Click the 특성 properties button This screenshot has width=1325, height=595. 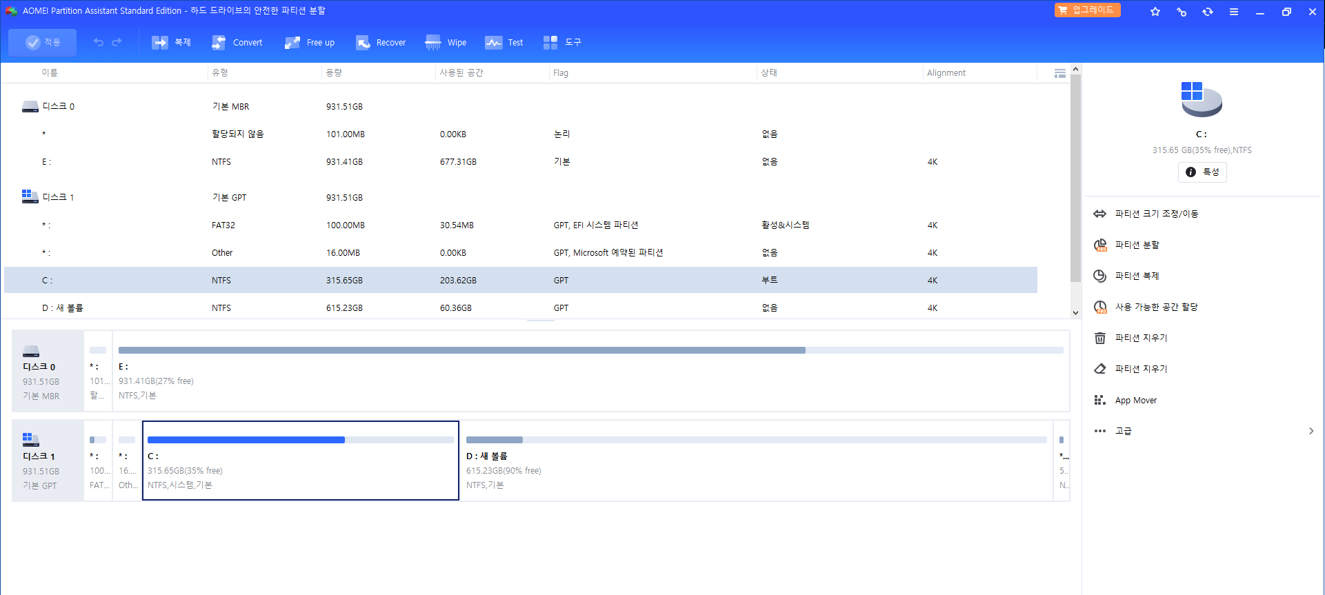(1202, 172)
